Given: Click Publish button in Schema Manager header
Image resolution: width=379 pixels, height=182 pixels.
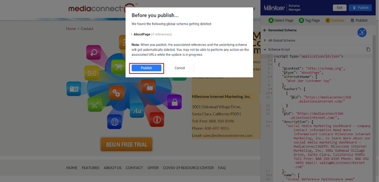Looking at the screenshot, I should pyautogui.click(x=360, y=8).
